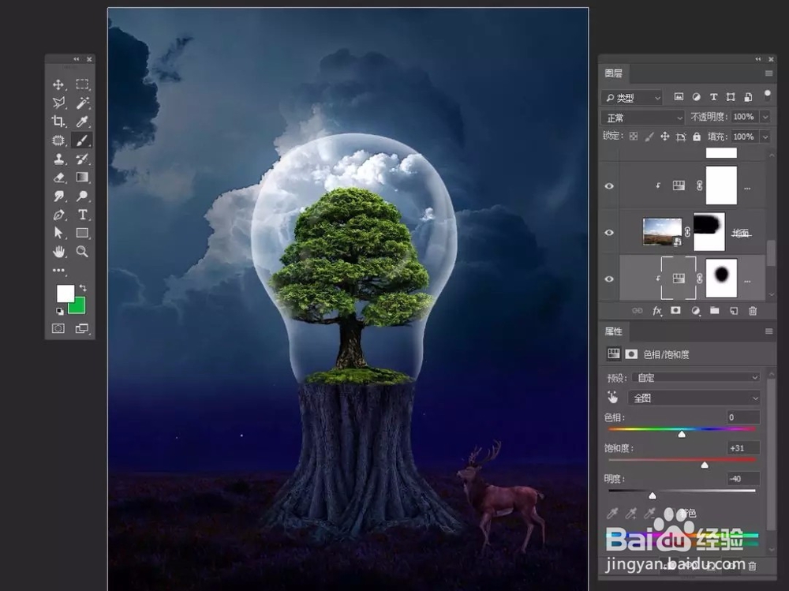This screenshot has height=591, width=789.
Task: Select the Zoom tool
Action: [82, 252]
